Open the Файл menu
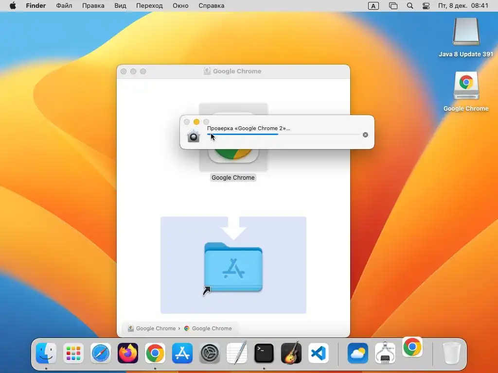The height and width of the screenshot is (373, 498). click(64, 6)
